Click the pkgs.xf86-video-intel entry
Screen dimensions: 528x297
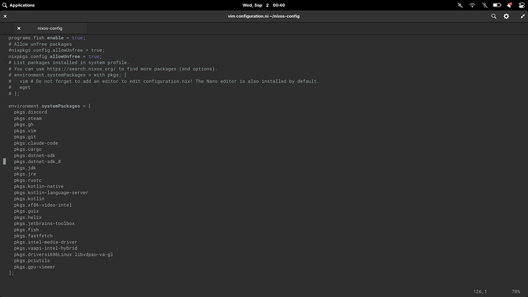(x=43, y=205)
